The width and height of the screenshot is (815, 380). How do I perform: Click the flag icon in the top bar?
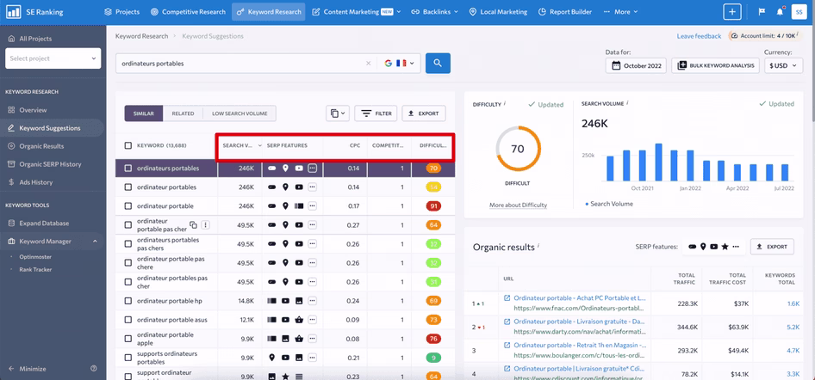761,12
